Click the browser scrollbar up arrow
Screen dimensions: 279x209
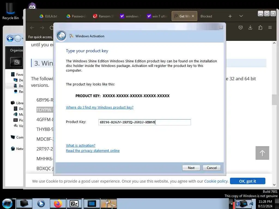point(274,43)
